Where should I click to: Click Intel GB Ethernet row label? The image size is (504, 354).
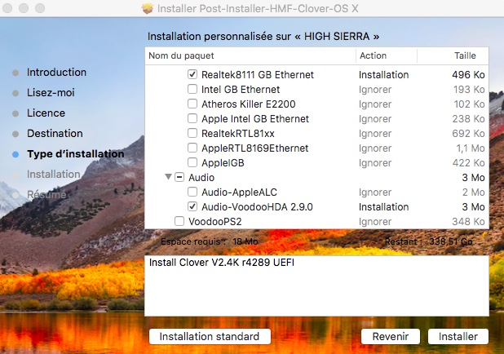pos(241,90)
